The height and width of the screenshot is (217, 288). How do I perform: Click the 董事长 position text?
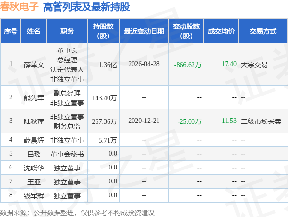(67, 50)
